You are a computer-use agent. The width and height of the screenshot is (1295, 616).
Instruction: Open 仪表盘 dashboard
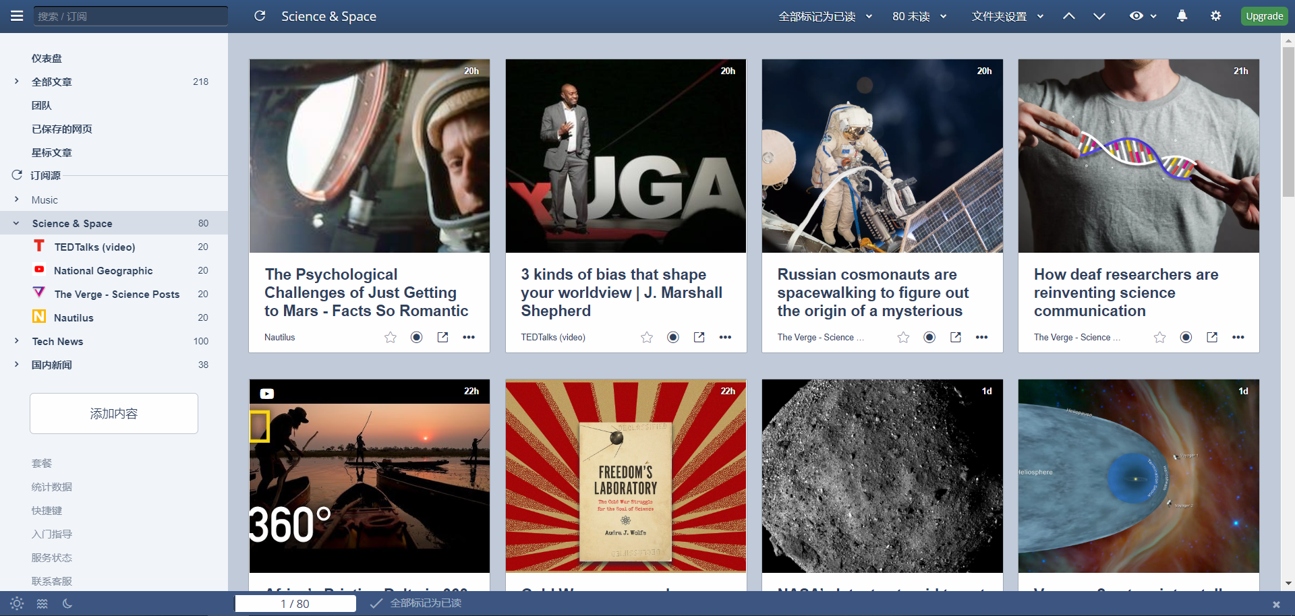pyautogui.click(x=47, y=58)
